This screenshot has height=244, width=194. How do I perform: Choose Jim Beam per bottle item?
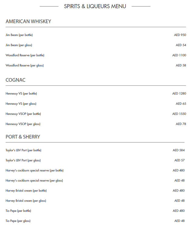[x=19, y=35]
